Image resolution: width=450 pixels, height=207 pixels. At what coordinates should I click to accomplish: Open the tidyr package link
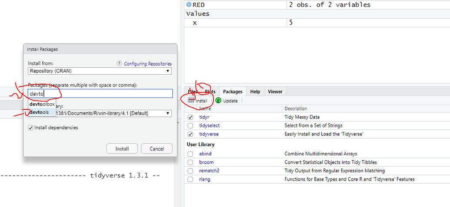(x=204, y=117)
